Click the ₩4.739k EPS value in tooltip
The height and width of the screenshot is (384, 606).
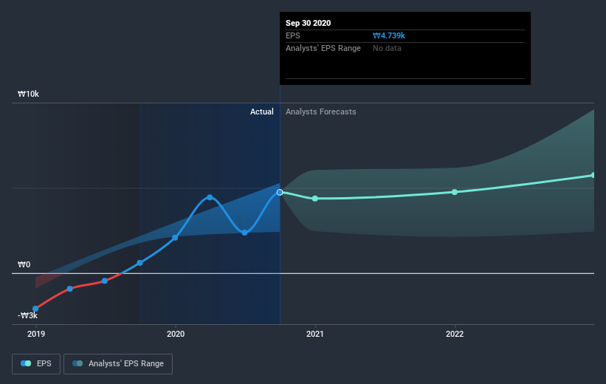tap(389, 35)
